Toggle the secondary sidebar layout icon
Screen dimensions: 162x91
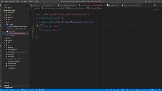[149, 2]
